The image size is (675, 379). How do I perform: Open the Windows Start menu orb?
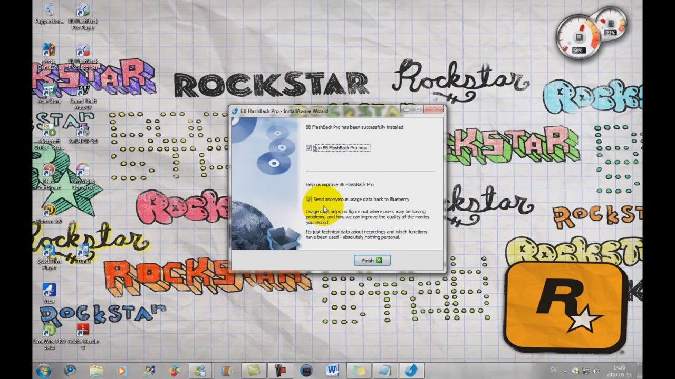[44, 371]
